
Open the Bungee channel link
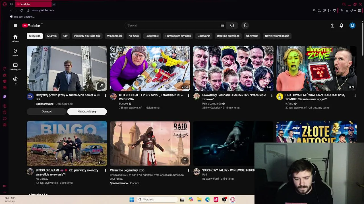pyautogui.click(x=123, y=104)
